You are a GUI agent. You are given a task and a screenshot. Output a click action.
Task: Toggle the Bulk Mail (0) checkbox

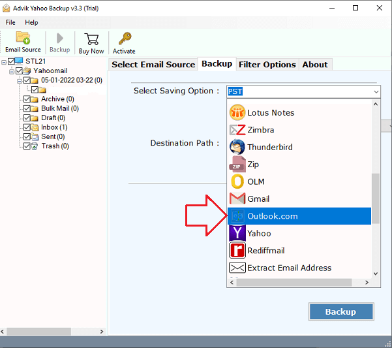pos(27,108)
